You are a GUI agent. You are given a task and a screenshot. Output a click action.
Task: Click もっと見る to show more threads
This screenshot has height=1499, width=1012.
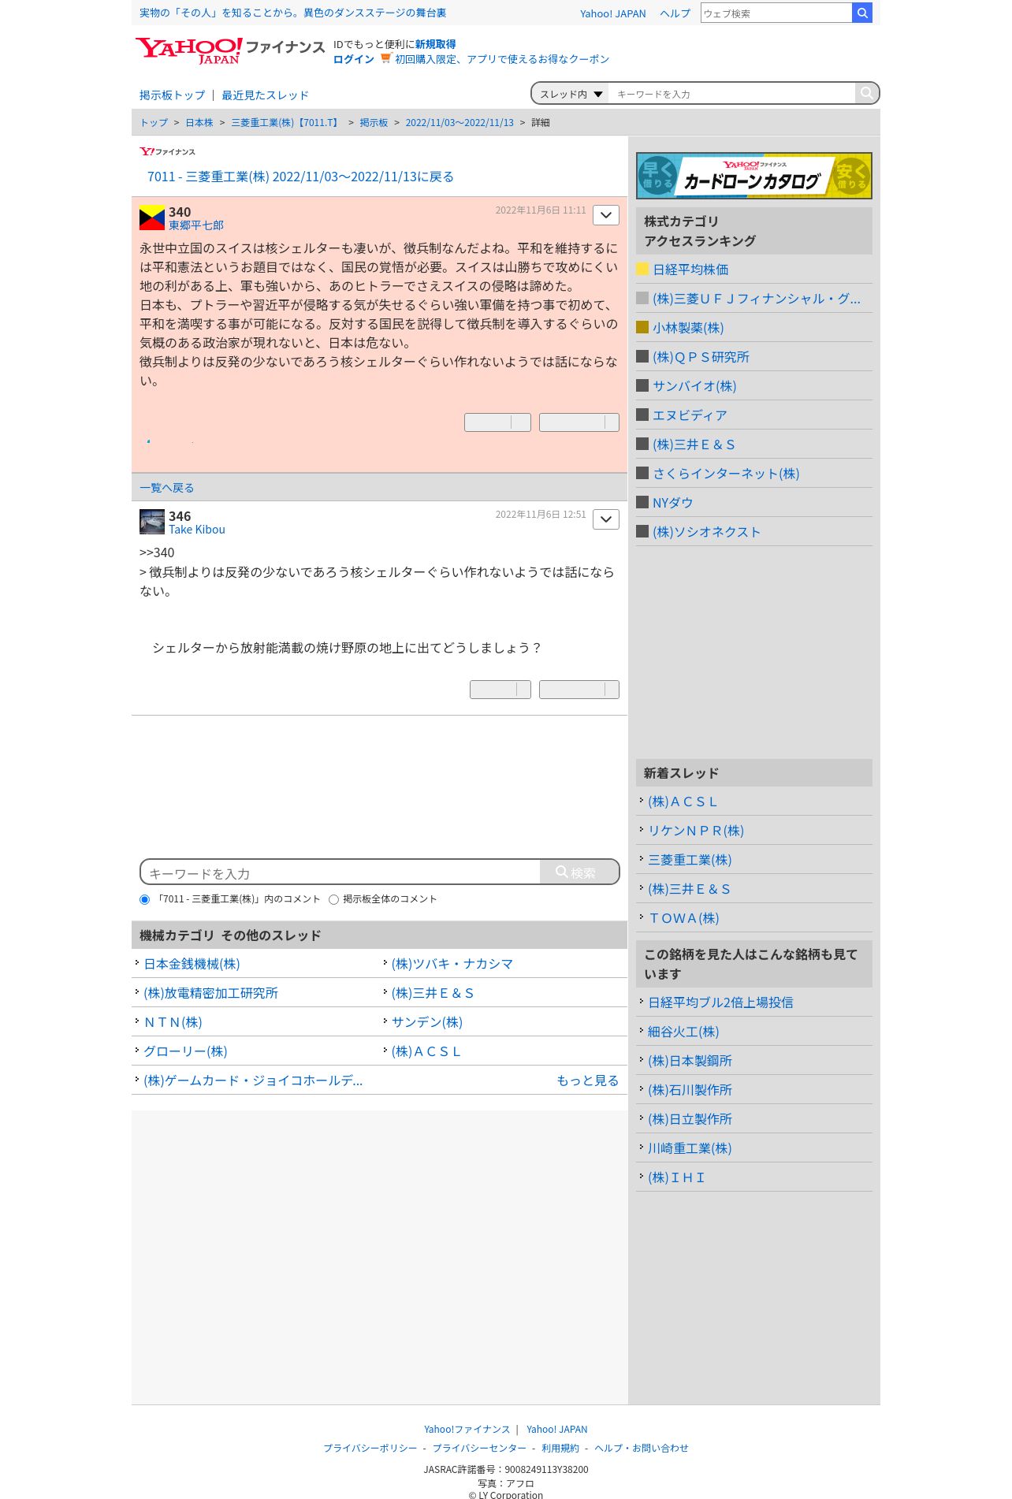pos(587,1081)
